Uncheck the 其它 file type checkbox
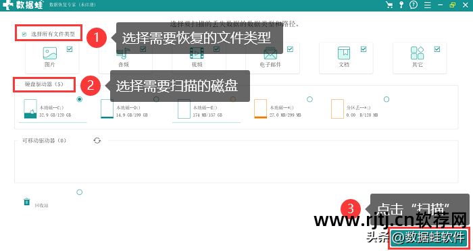The image size is (473, 251). [x=437, y=49]
